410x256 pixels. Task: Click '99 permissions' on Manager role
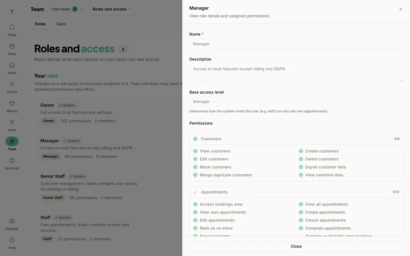[79, 156]
